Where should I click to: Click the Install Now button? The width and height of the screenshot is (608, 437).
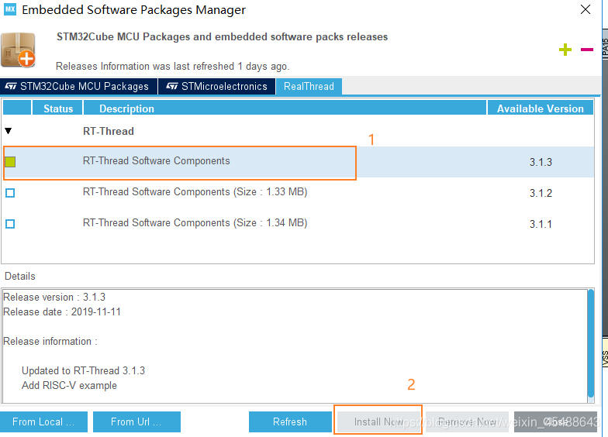[x=378, y=422]
